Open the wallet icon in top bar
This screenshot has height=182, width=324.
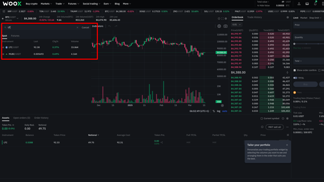coord(307,4)
